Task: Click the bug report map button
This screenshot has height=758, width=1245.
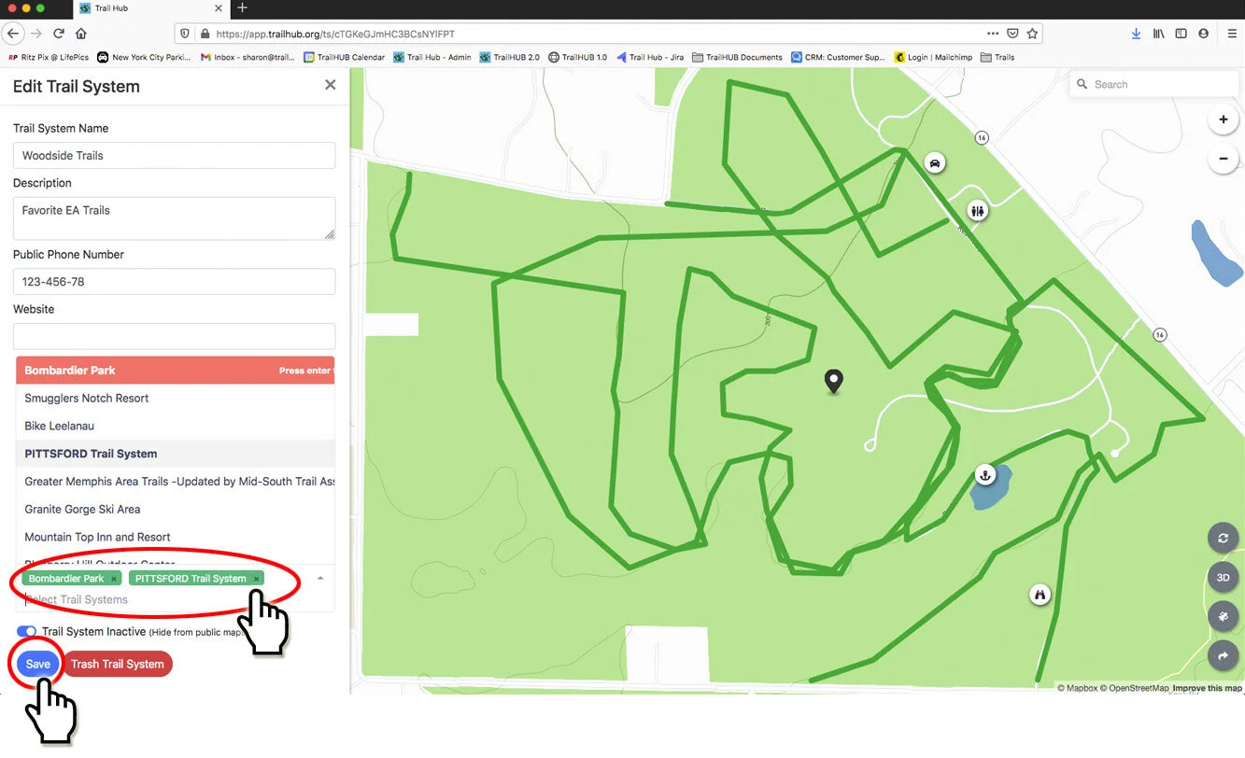Action: 1223,617
